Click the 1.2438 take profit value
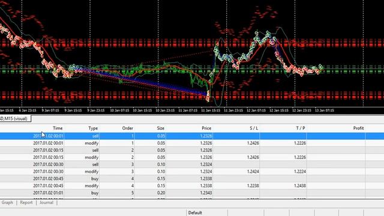This screenshot has height=216, width=384. click(x=300, y=185)
